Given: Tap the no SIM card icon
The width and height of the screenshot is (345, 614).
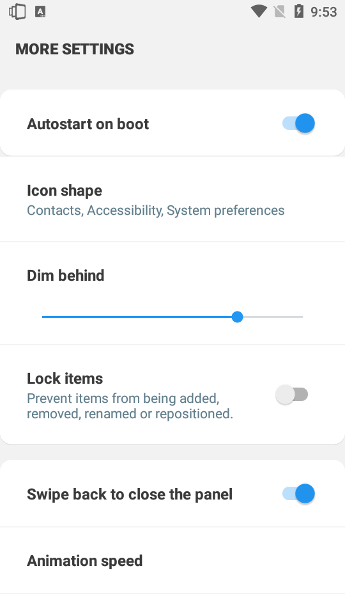Looking at the screenshot, I should tap(279, 12).
